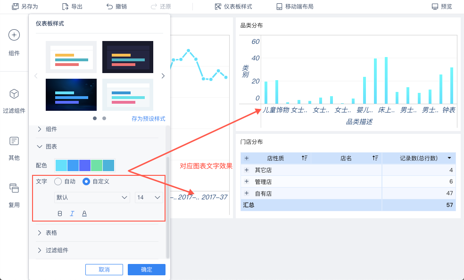Viewport: 464px width, 280px height.
Task: Click the 确定 button
Action: 147,270
